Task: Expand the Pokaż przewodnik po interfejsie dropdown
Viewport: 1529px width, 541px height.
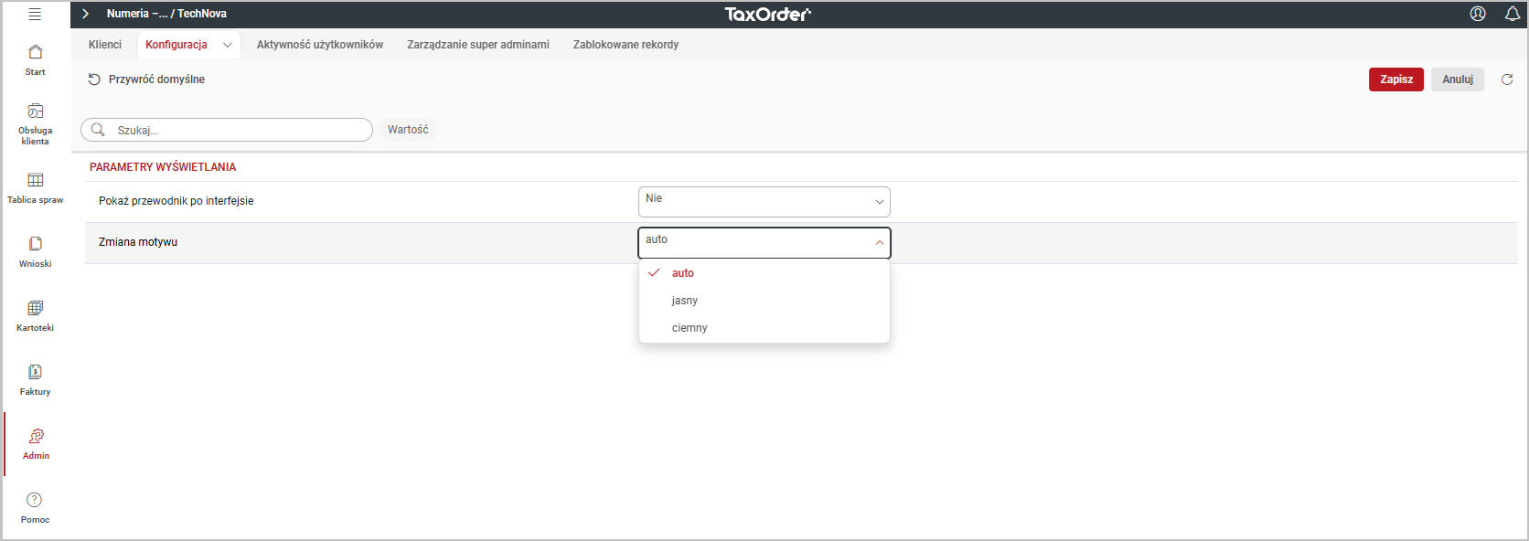Action: pyautogui.click(x=764, y=202)
